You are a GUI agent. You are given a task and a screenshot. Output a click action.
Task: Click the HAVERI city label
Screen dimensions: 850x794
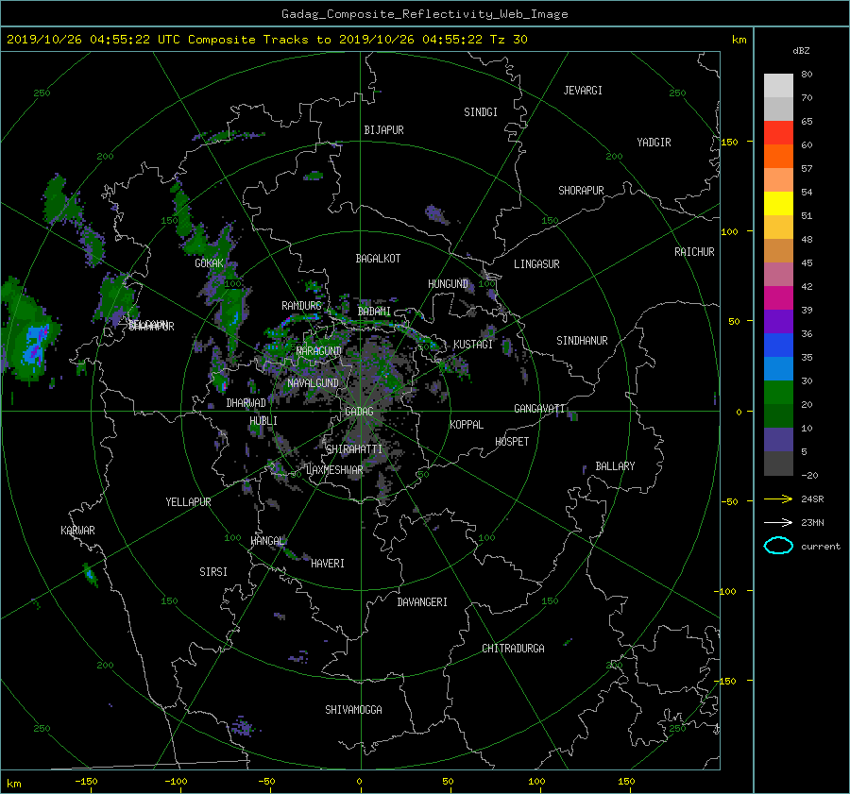pyautogui.click(x=328, y=564)
